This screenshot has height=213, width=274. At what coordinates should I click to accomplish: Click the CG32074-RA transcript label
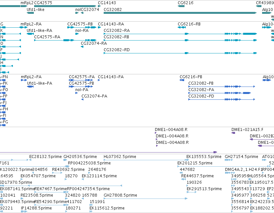[x=94, y=43]
